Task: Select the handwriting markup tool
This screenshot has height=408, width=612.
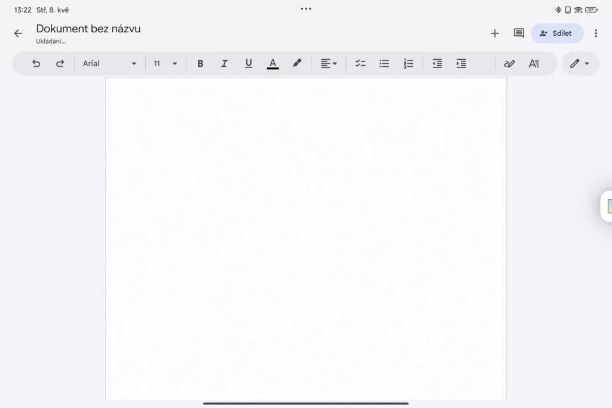Action: point(509,63)
